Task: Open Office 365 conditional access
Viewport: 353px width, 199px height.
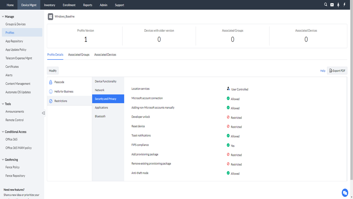Action: [11, 140]
